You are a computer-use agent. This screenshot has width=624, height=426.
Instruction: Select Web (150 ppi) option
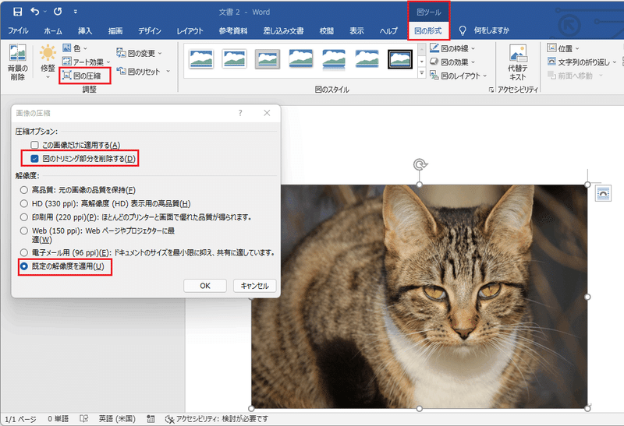click(24, 231)
